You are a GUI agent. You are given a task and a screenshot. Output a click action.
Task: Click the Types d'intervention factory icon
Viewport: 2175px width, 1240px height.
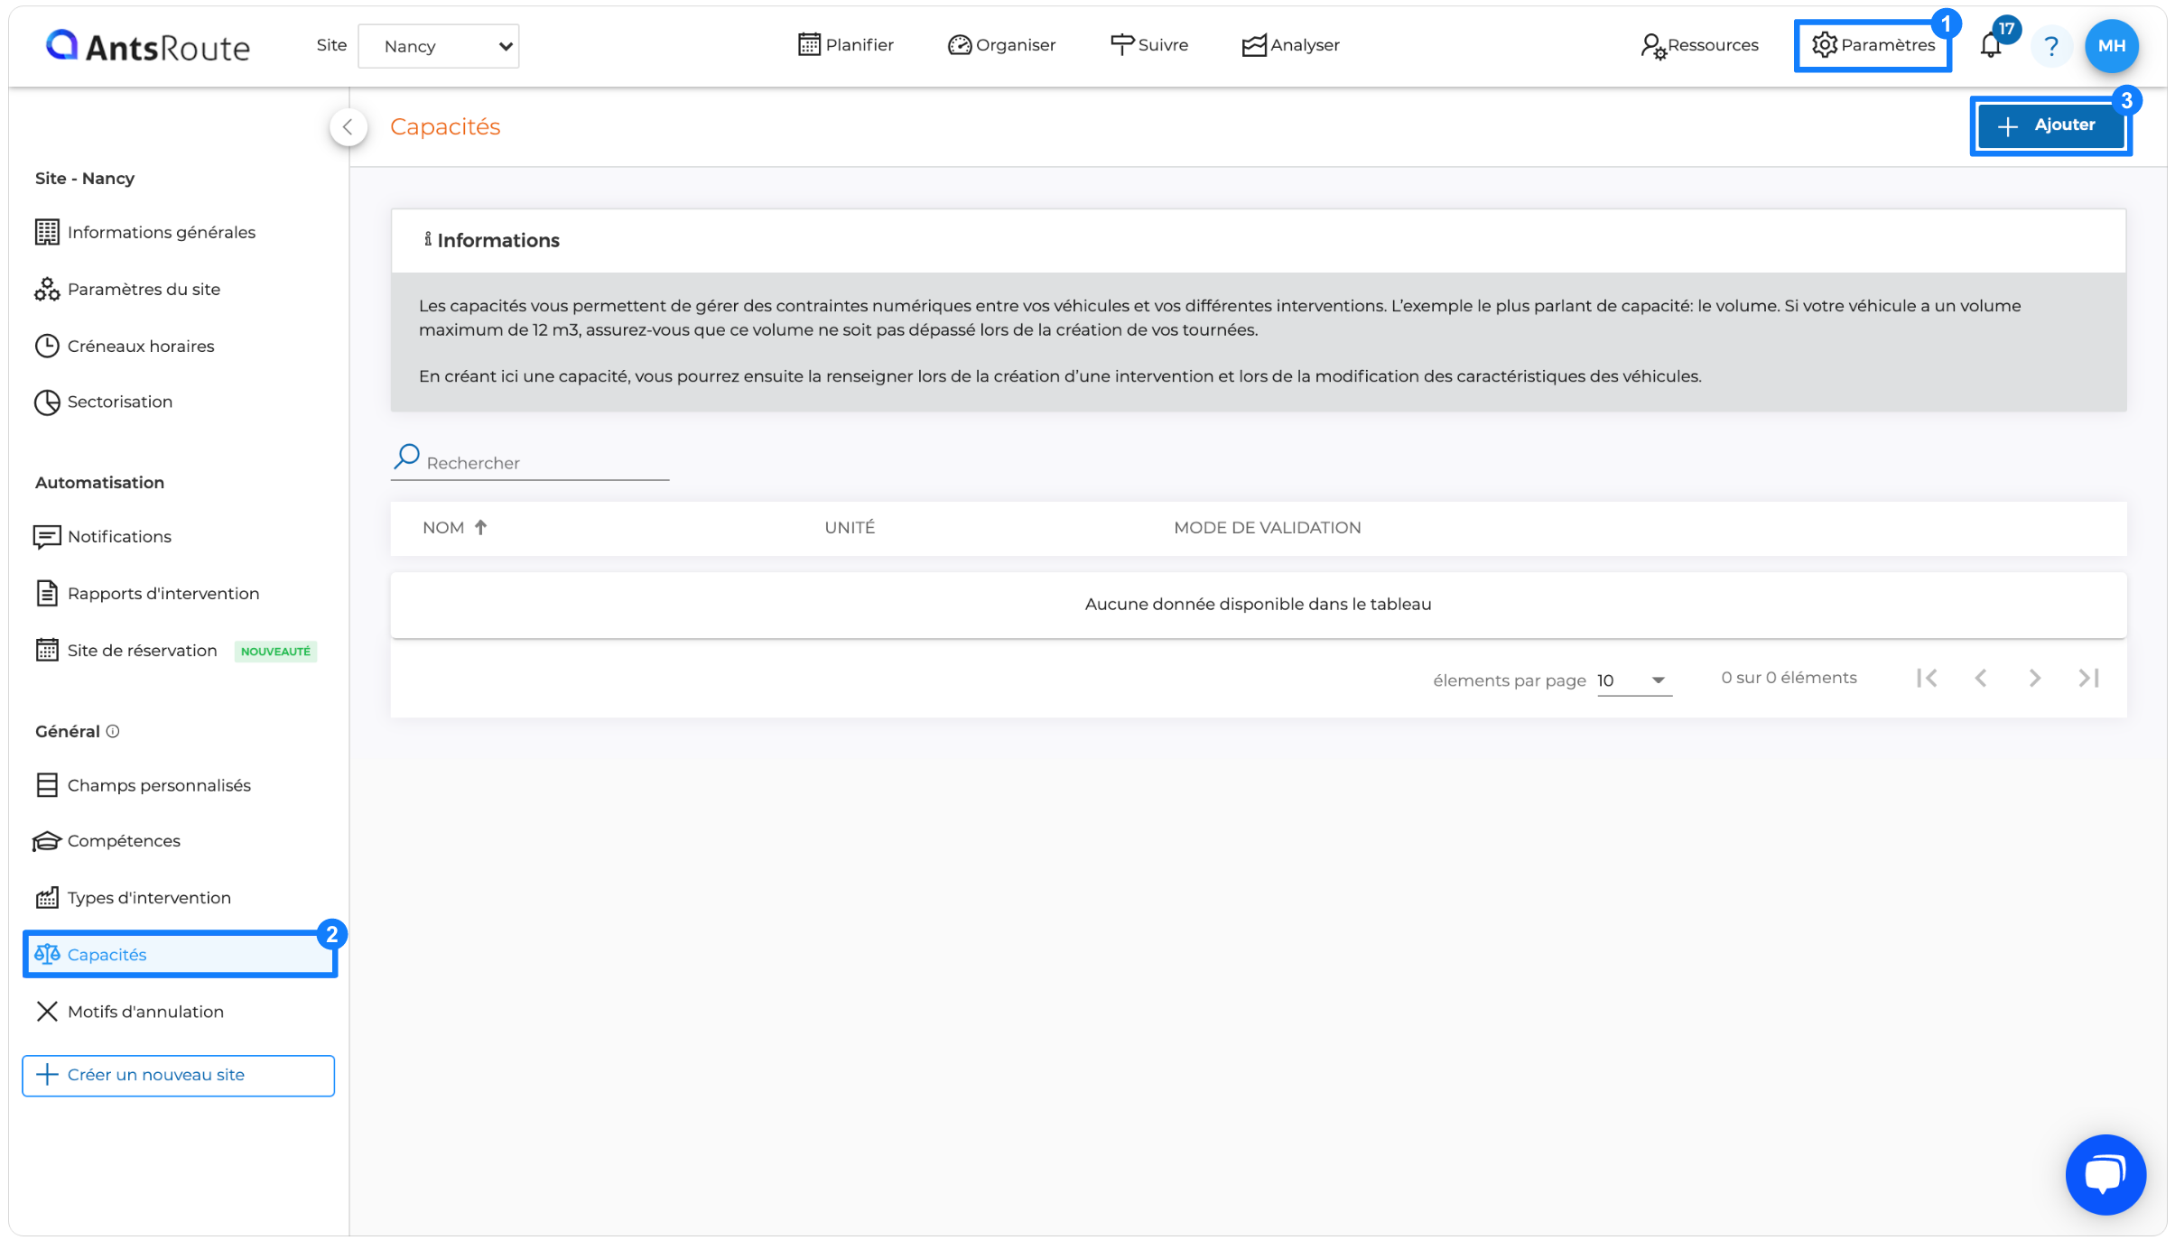pyautogui.click(x=47, y=897)
